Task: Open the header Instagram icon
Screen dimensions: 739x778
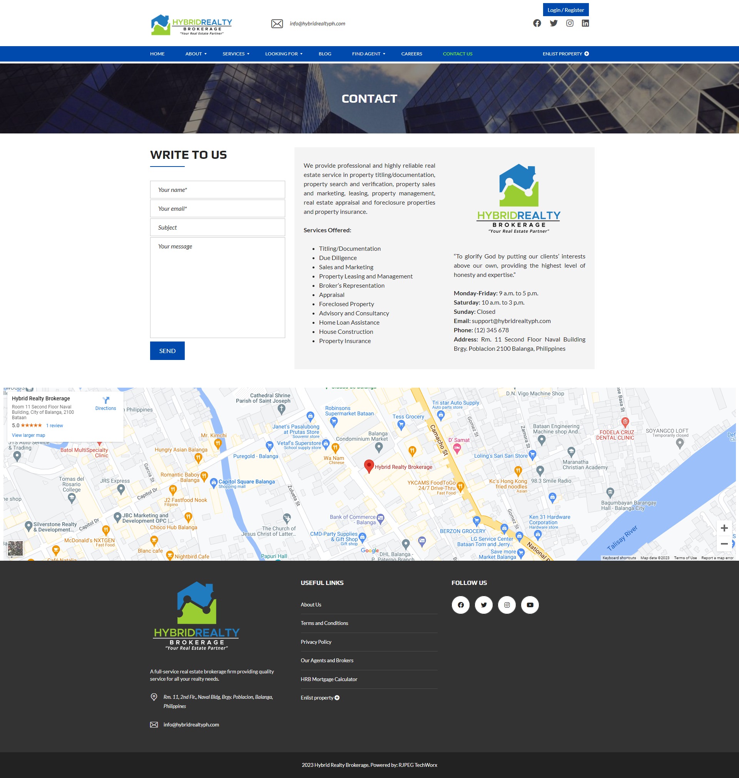Action: click(x=570, y=23)
